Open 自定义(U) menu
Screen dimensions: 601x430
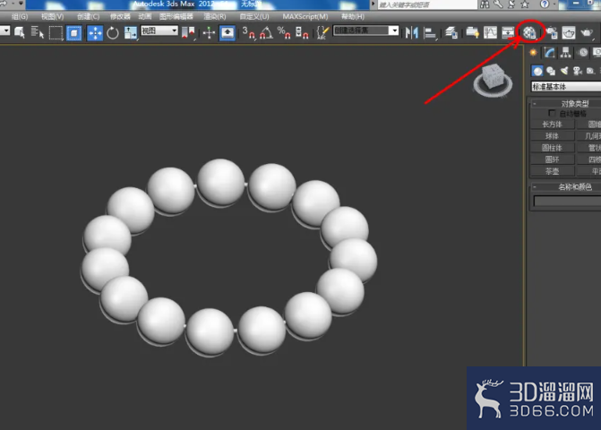tap(254, 16)
